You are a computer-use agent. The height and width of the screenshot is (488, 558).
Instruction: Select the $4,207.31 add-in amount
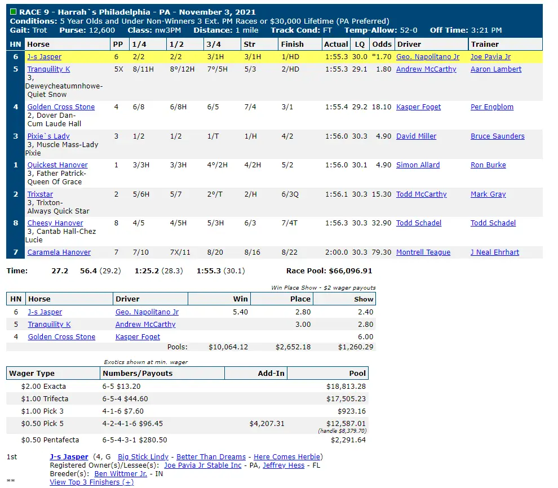point(267,424)
